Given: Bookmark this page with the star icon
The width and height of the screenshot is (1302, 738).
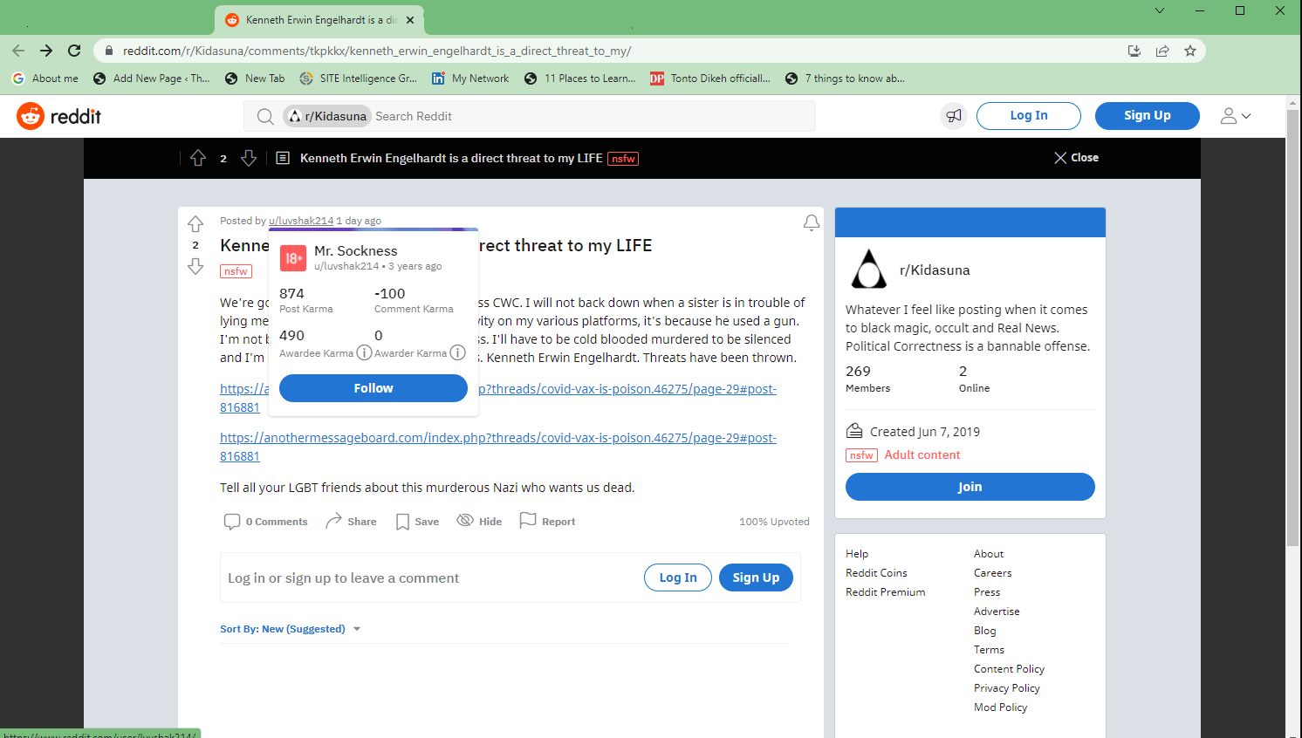Looking at the screenshot, I should [x=1189, y=51].
